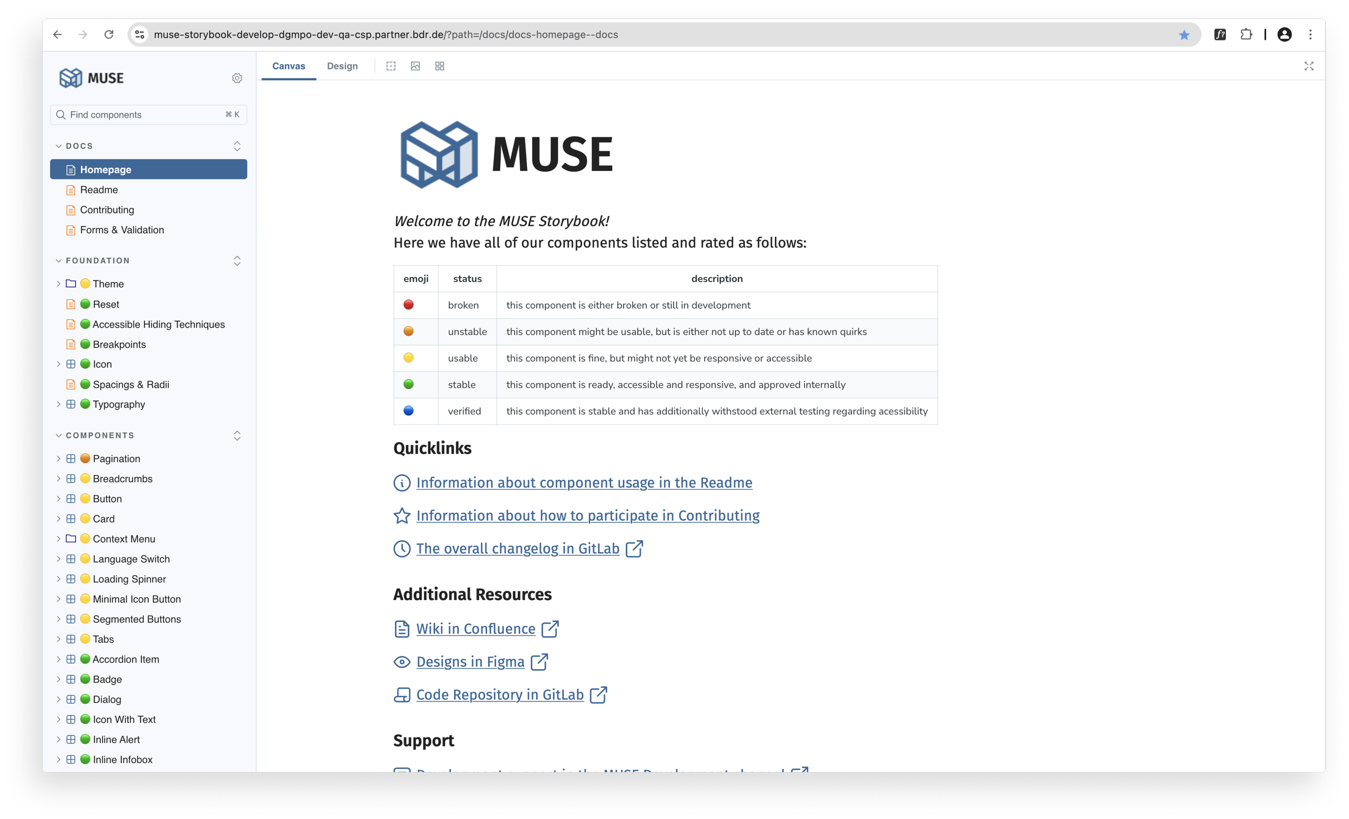Toggle background change image icon
The image size is (1349, 819).
point(415,66)
